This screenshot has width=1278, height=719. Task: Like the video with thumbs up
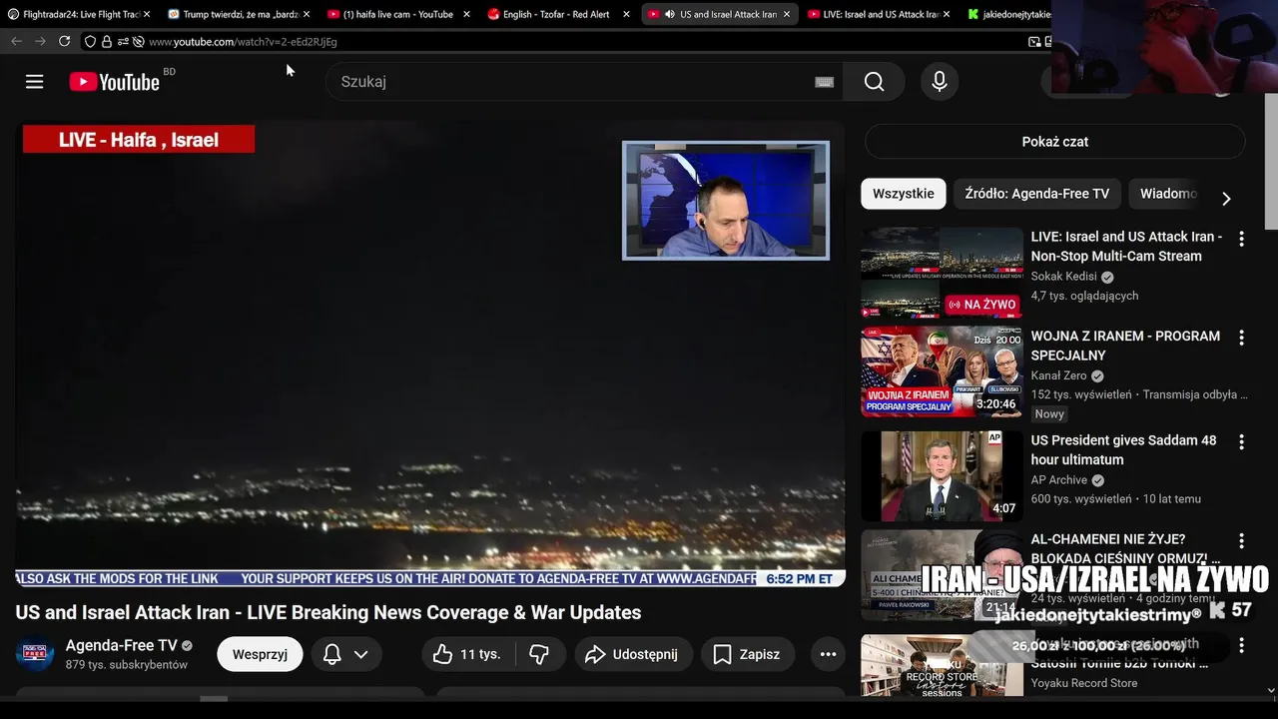click(467, 654)
